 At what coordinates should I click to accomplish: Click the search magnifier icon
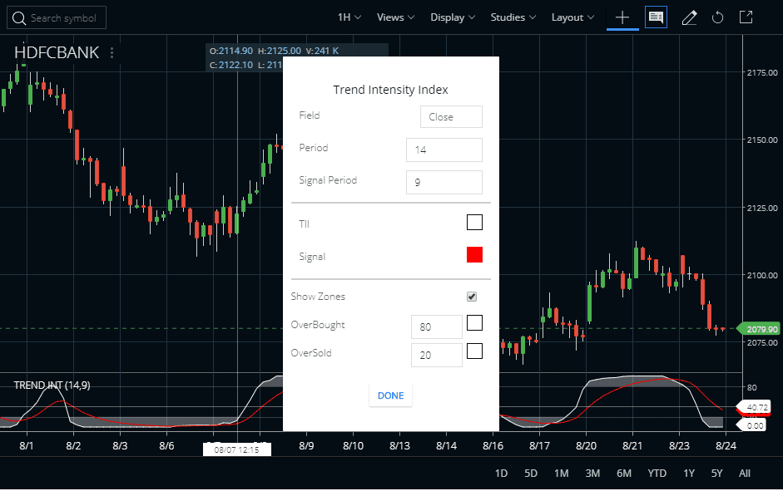tap(18, 17)
